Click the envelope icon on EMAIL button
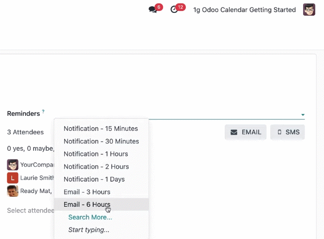Screen dimensions: 324x239 click(x=234, y=132)
